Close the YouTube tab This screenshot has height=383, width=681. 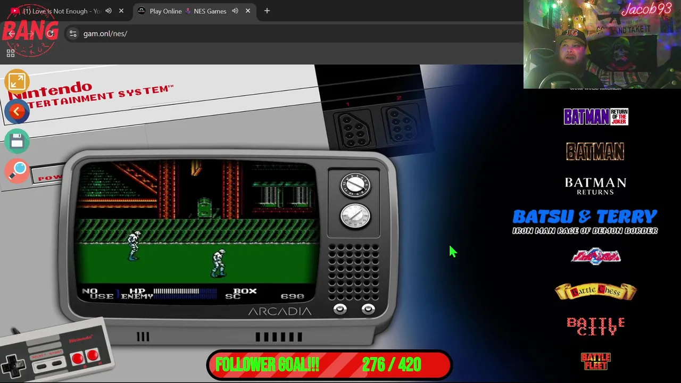point(121,11)
